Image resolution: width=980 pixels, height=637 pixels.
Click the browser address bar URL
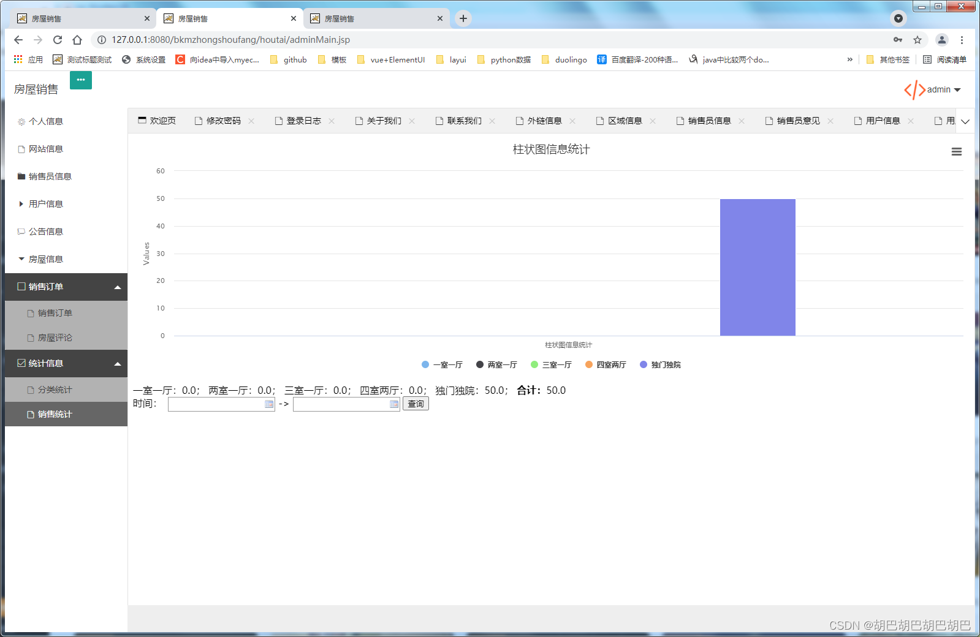pos(230,40)
